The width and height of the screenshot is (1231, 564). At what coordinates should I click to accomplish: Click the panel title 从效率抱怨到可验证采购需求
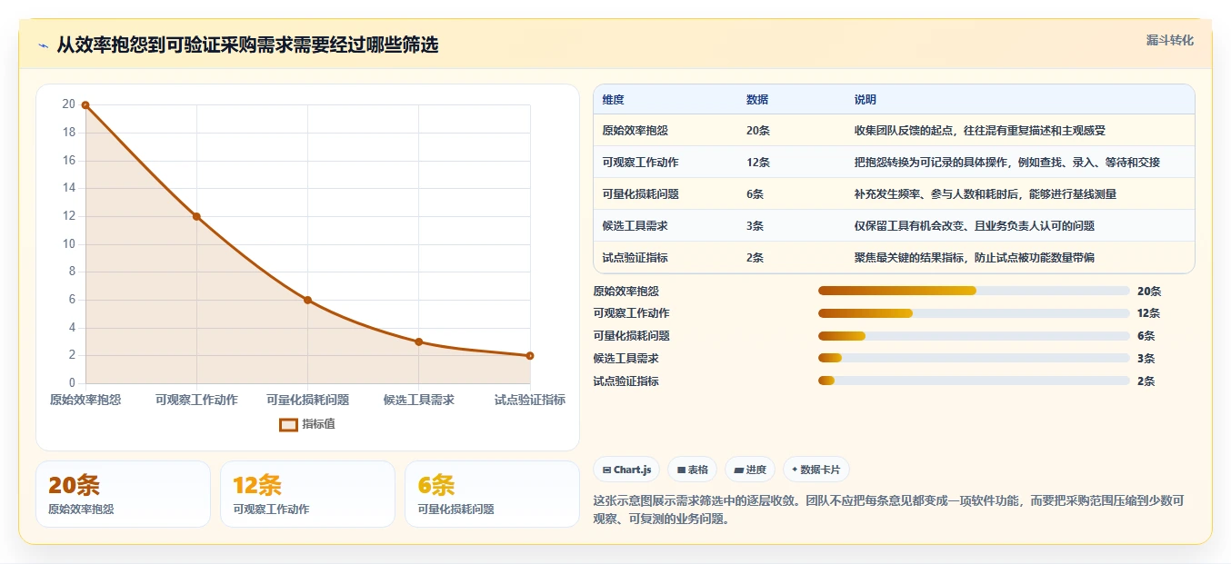[247, 45]
